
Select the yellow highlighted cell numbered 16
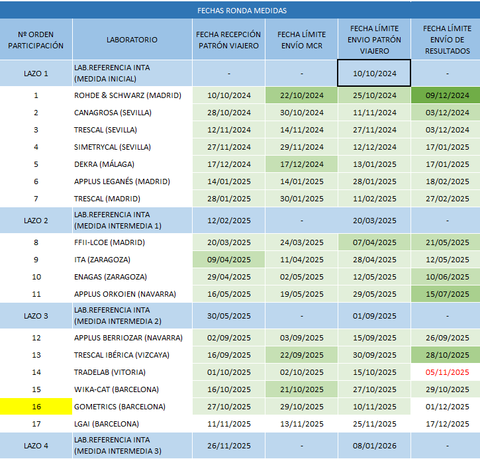pos(36,406)
